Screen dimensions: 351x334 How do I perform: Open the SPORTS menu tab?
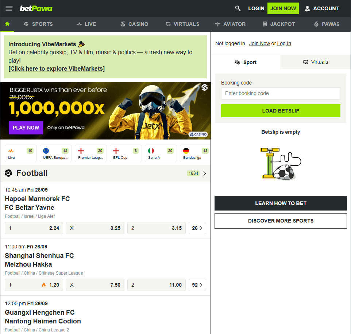pos(39,24)
